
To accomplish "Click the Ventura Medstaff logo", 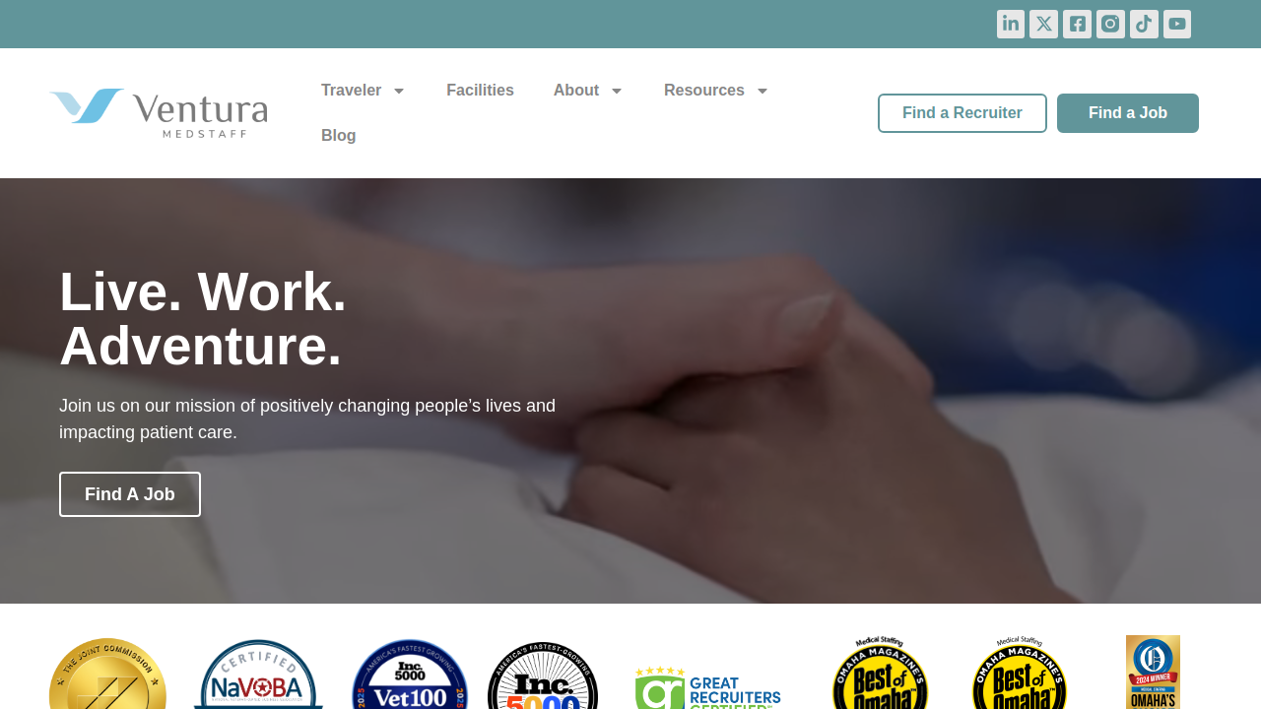I will [159, 113].
